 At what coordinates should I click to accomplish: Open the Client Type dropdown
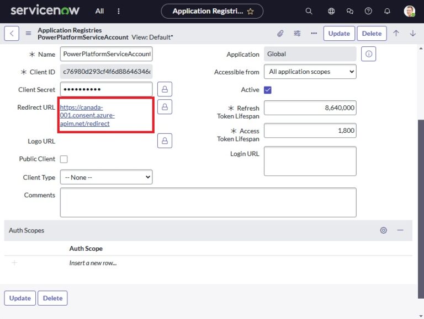tap(106, 177)
